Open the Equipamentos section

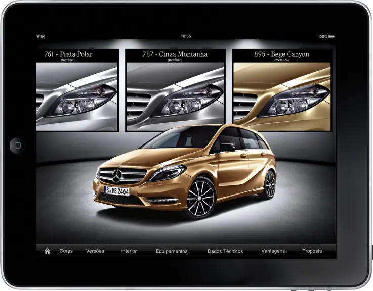(x=172, y=251)
